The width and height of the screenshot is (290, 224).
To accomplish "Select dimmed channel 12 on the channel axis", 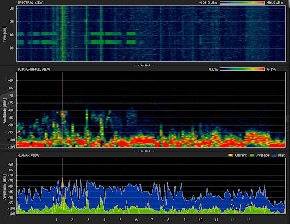I will click(232, 219).
